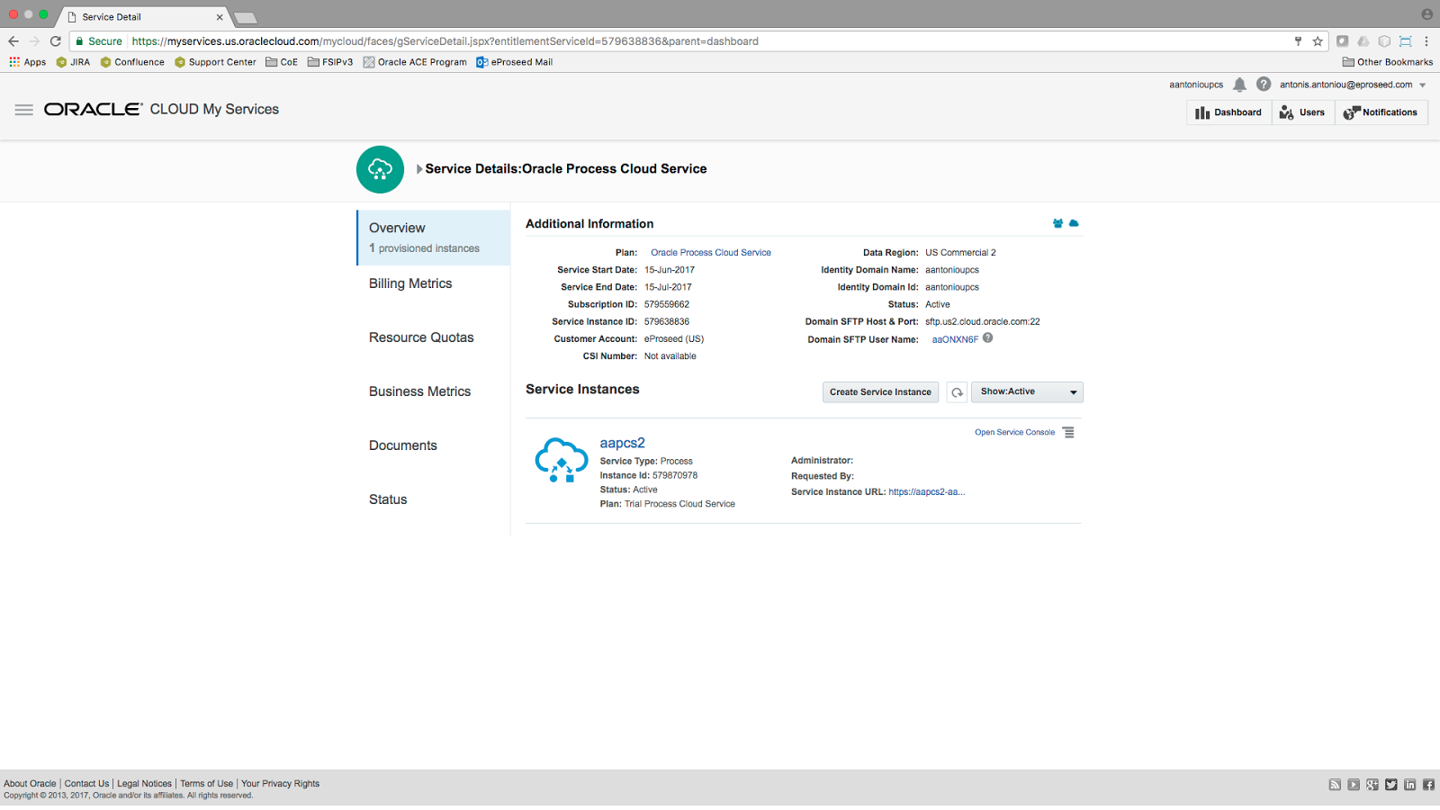Click the Open Service Console link

(1014, 433)
